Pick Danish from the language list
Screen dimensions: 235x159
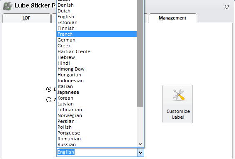pyautogui.click(x=97, y=5)
